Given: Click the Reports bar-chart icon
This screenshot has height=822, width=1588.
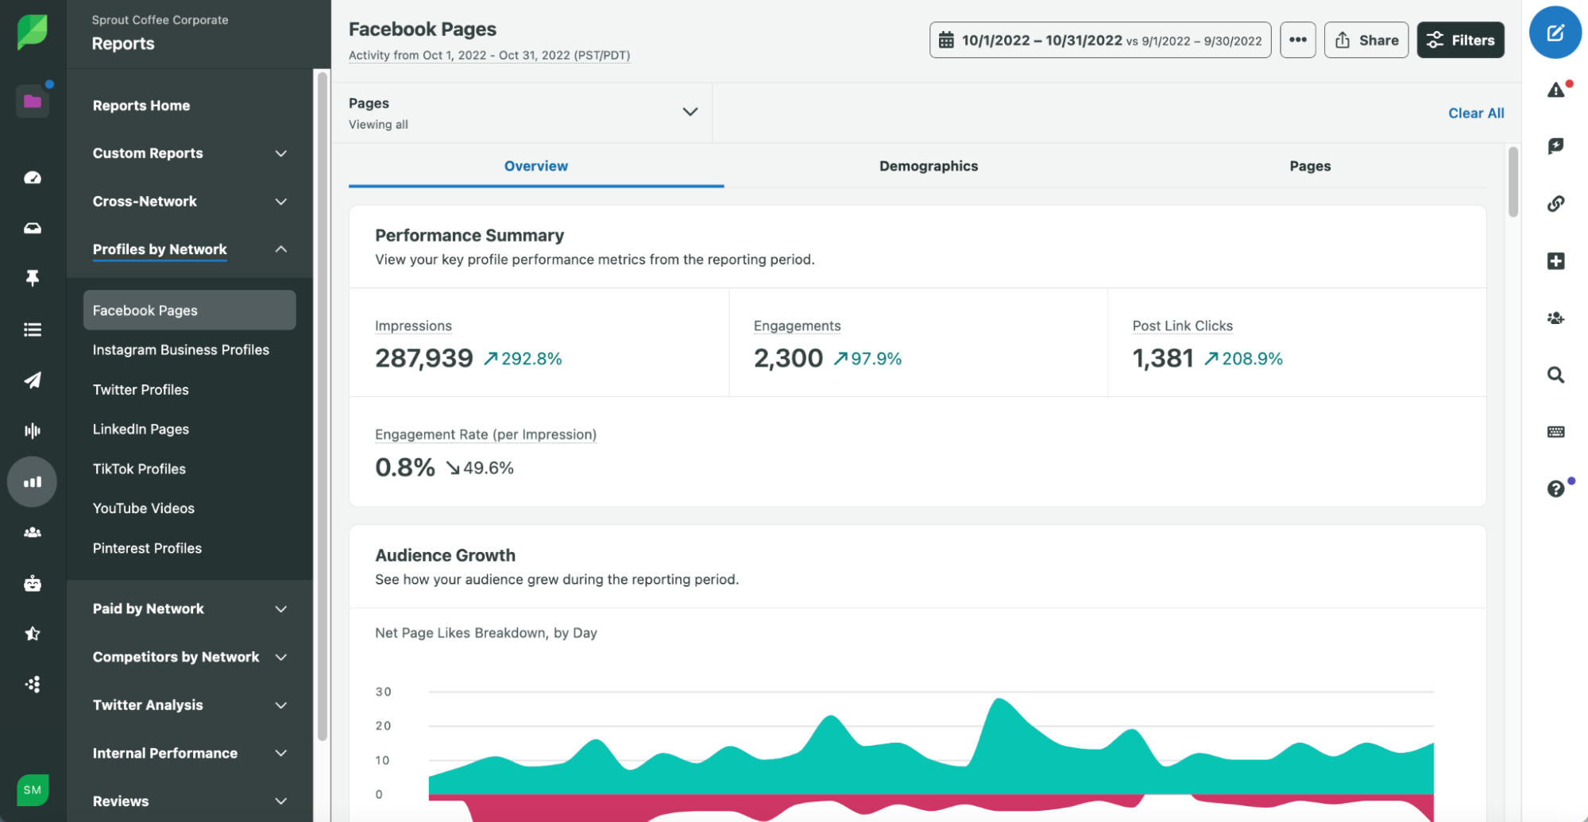Looking at the screenshot, I should point(32,481).
